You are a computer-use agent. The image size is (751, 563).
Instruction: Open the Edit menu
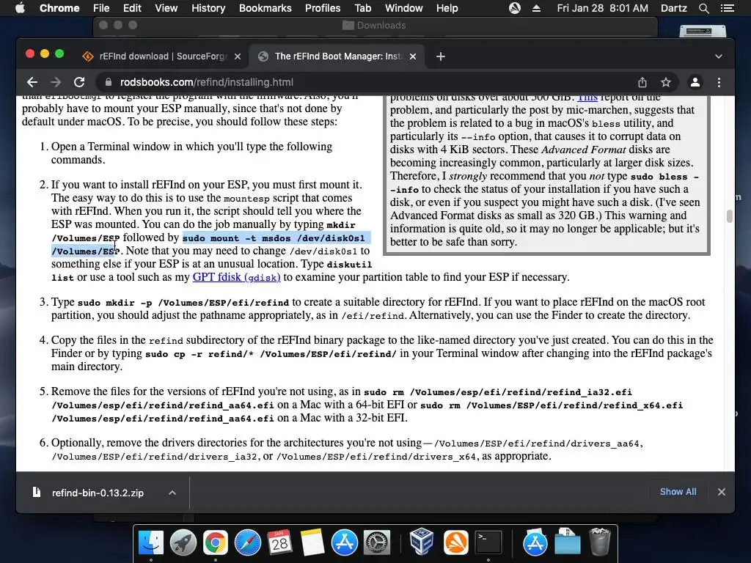tap(132, 8)
